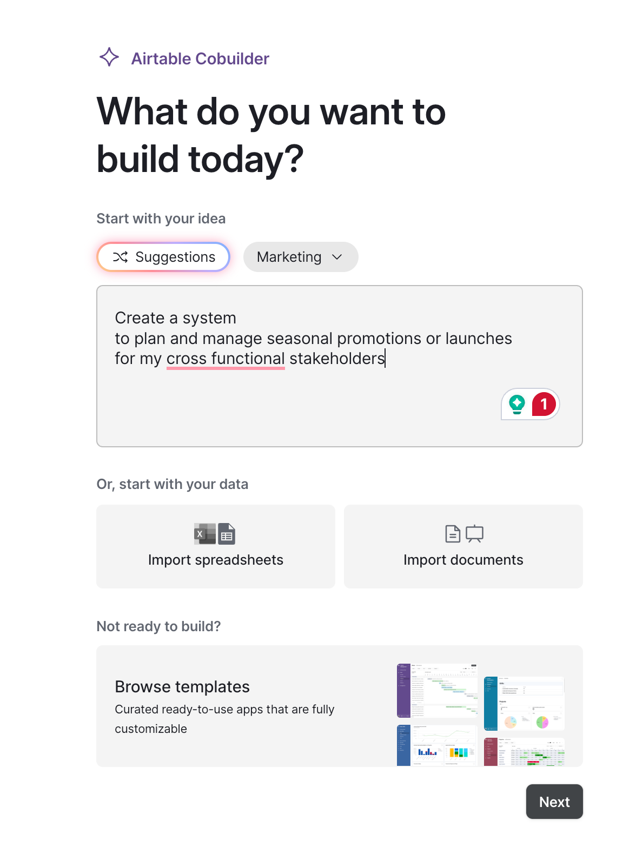Open the blue-sidebar bar chart template thumbnail
Viewport: 636px width, 860px height.
point(437,745)
